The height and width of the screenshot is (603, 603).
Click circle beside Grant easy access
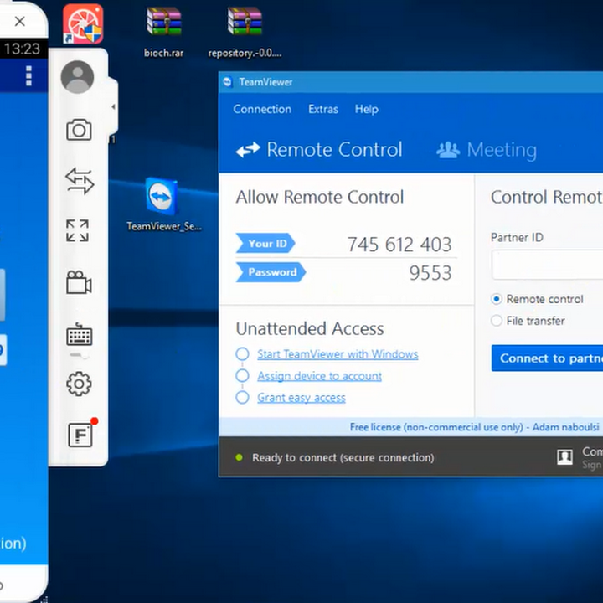(x=242, y=397)
